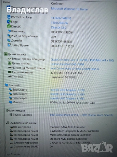
Task: Click the Дисково устройство icon
Action: pyautogui.click(x=12, y=143)
